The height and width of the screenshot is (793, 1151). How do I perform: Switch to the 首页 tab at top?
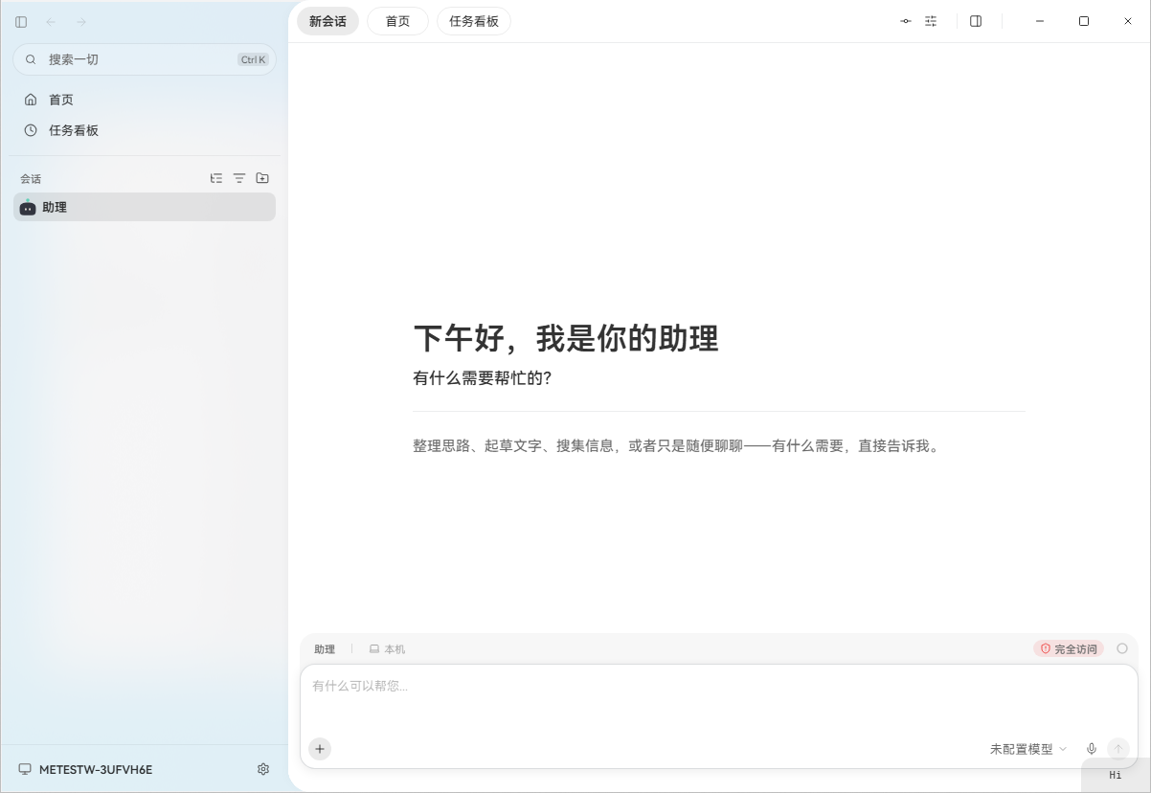397,21
